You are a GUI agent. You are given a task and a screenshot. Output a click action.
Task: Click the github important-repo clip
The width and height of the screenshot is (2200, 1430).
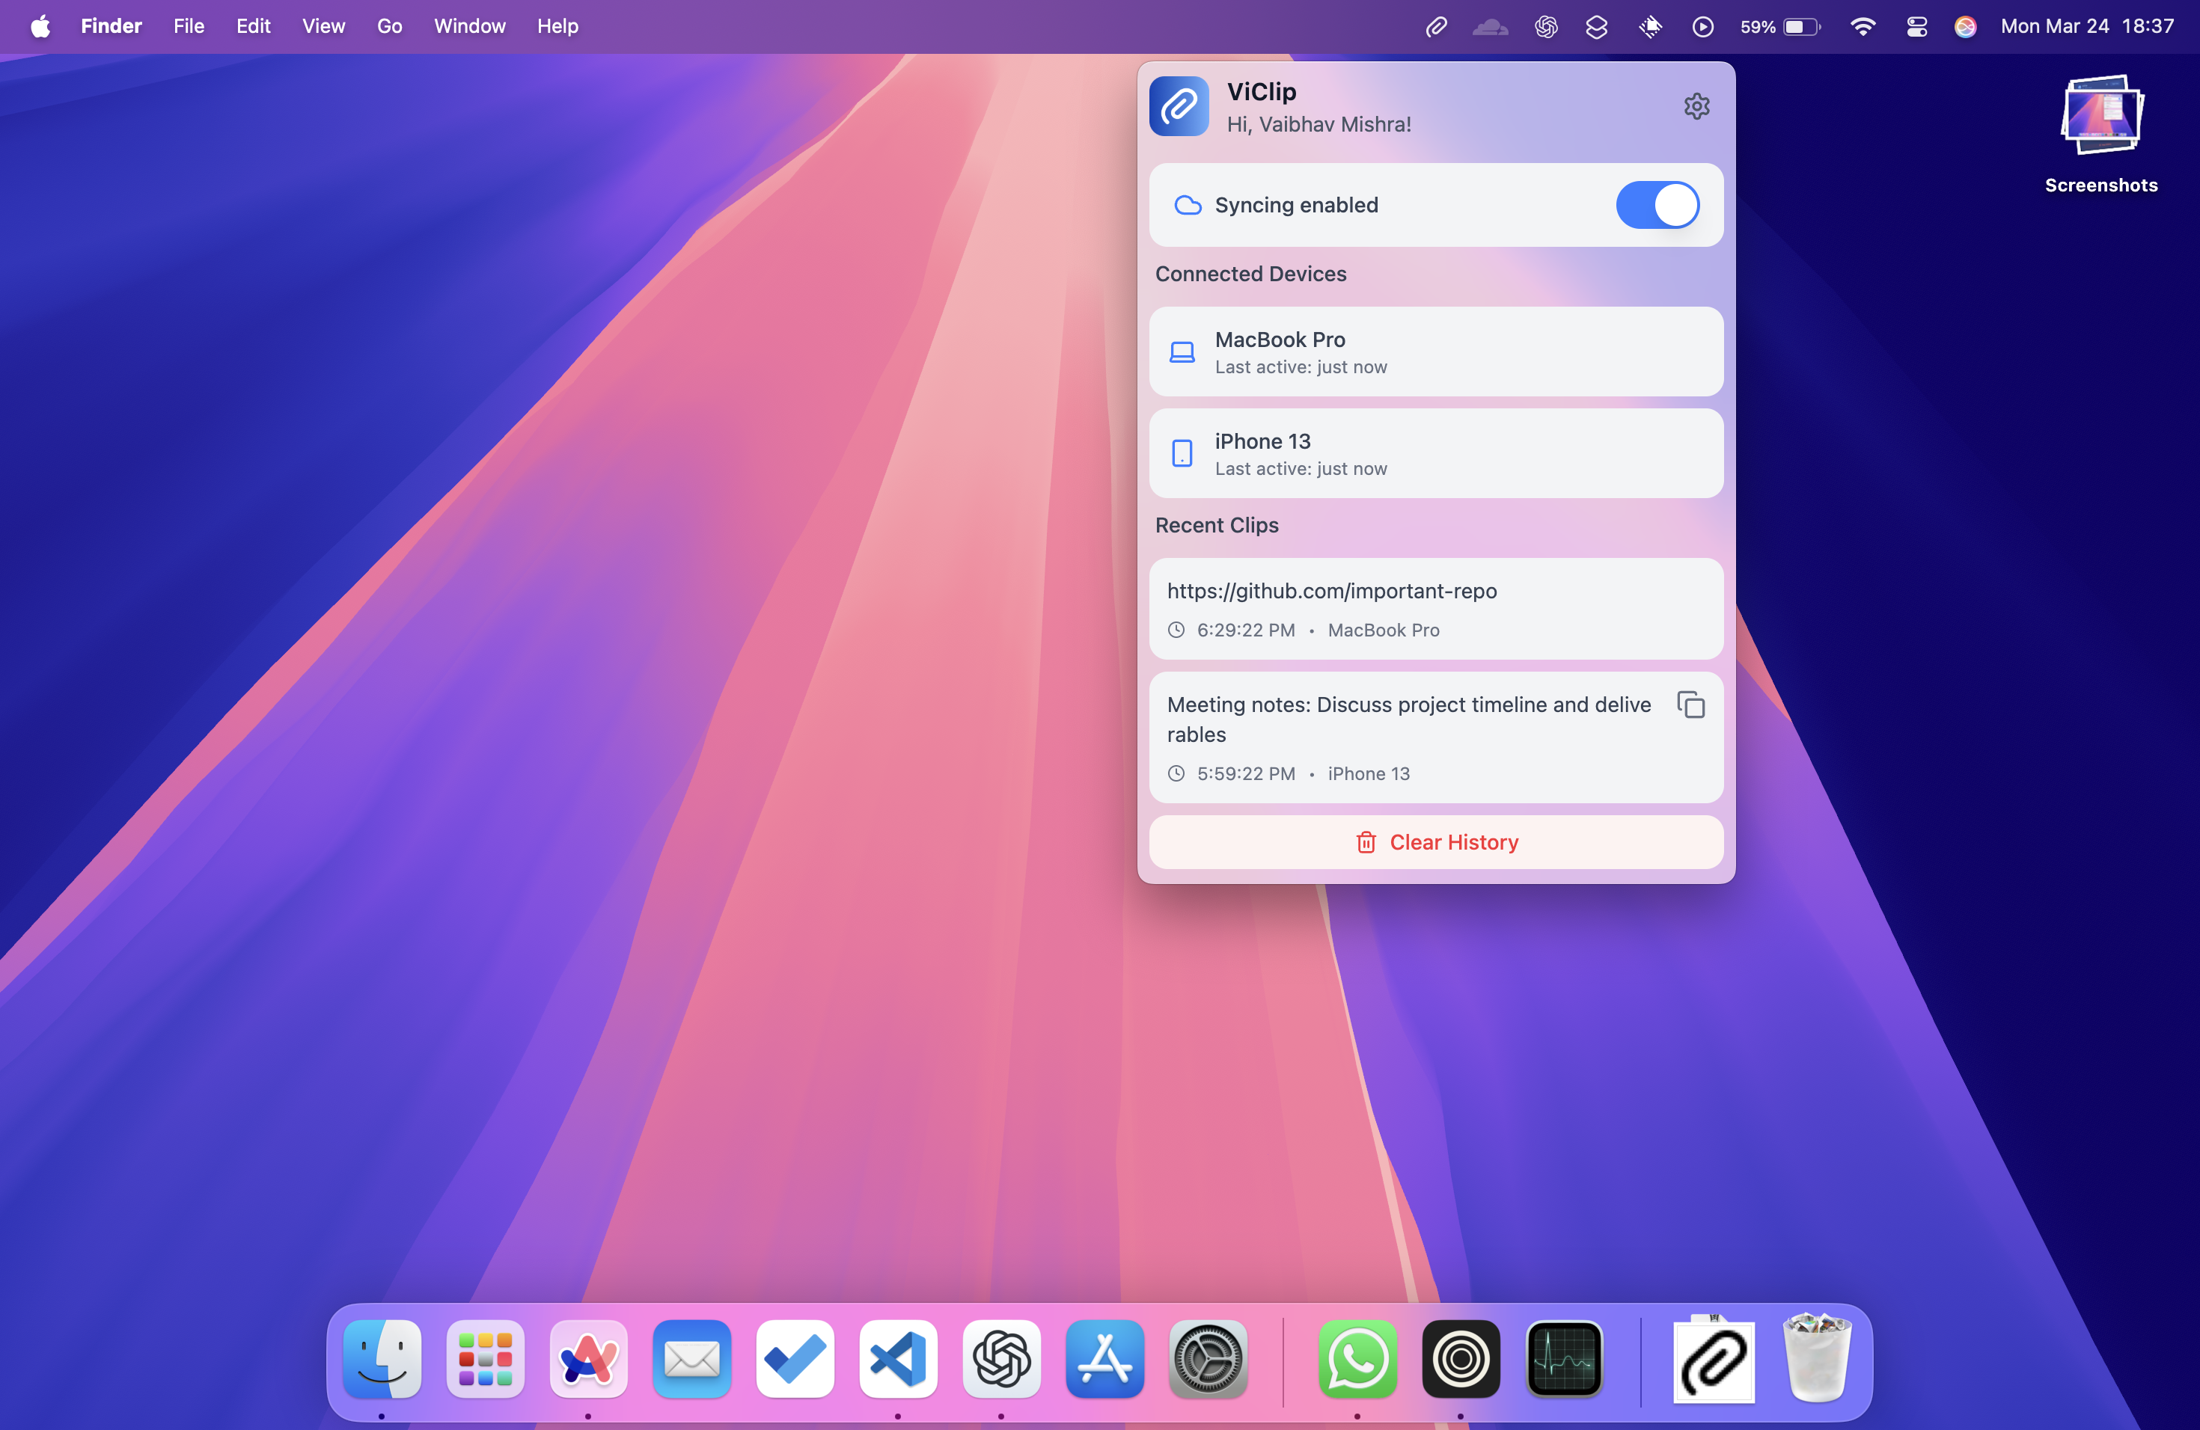(x=1435, y=609)
